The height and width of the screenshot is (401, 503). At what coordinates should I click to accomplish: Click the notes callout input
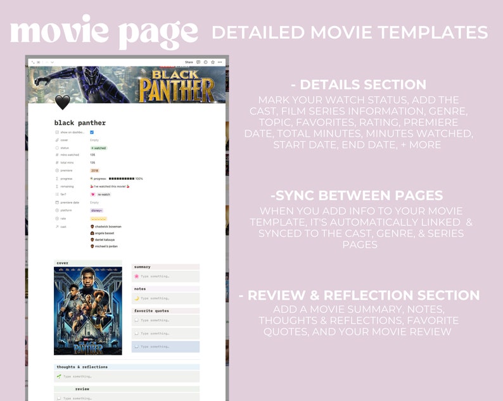click(x=165, y=298)
